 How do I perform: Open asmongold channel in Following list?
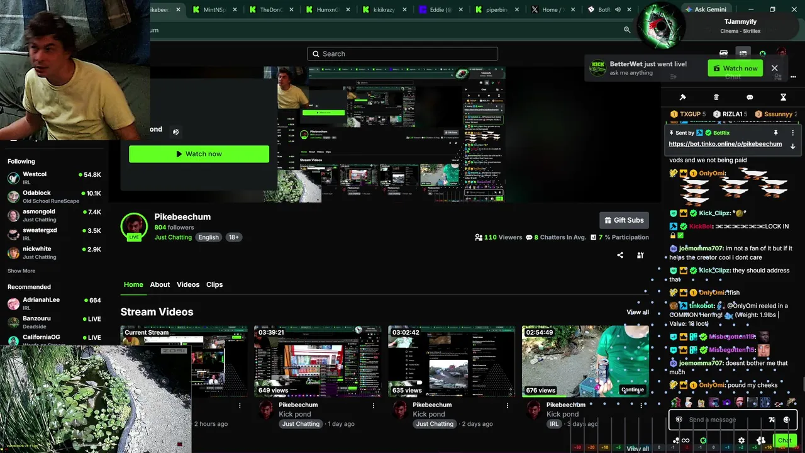54,215
